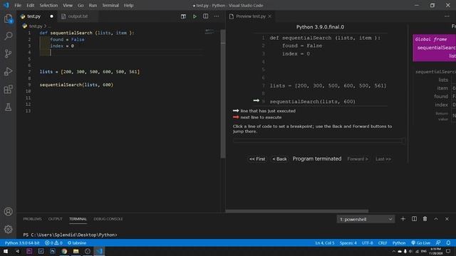Click test.py breadcrumb item
This screenshot has height=256, width=456.
coord(36,26)
